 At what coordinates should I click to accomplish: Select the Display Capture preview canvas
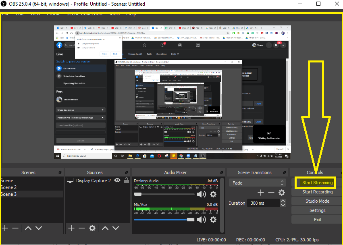(x=173, y=92)
